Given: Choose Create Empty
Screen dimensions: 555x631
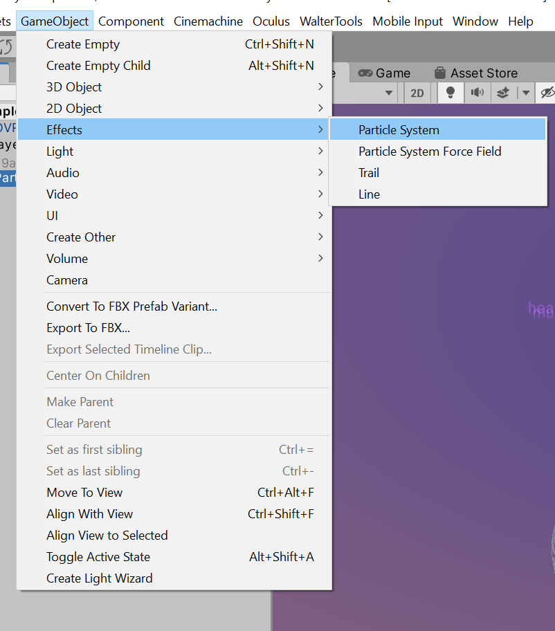Looking at the screenshot, I should tap(174, 44).
